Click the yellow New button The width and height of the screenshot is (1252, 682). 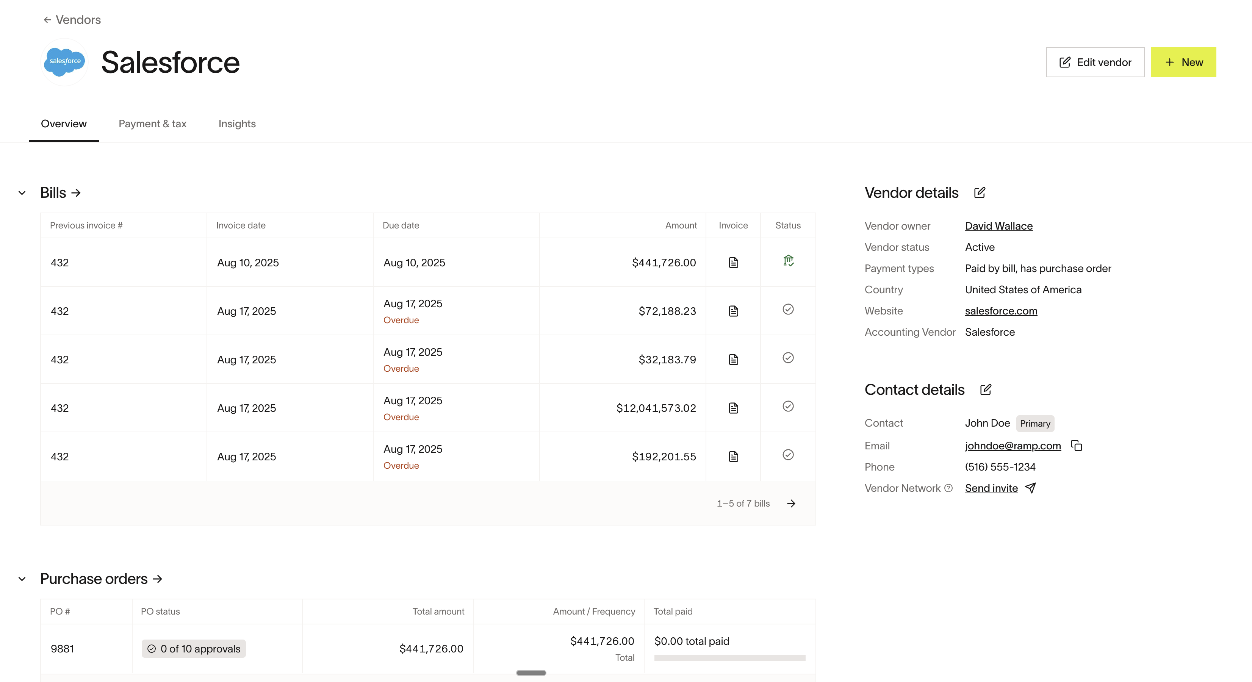click(1183, 62)
